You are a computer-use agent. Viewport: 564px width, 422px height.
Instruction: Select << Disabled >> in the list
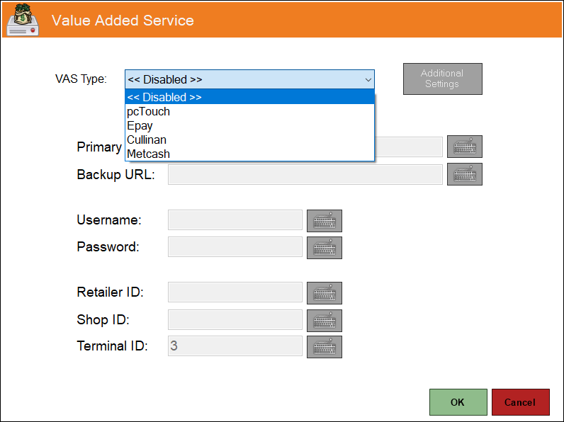coord(249,97)
